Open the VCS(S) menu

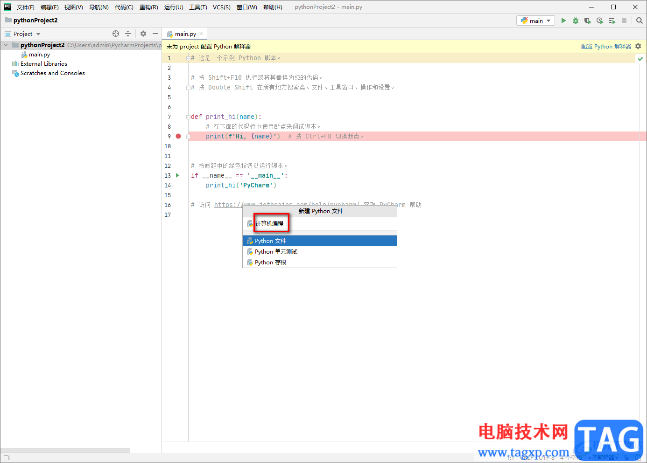(x=222, y=7)
